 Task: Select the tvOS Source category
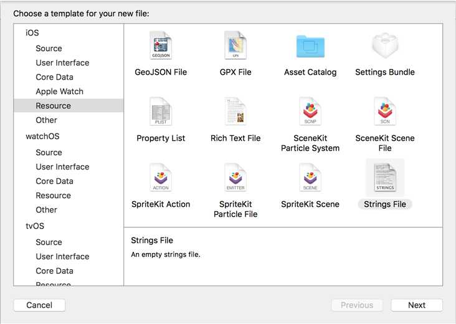[x=49, y=242]
